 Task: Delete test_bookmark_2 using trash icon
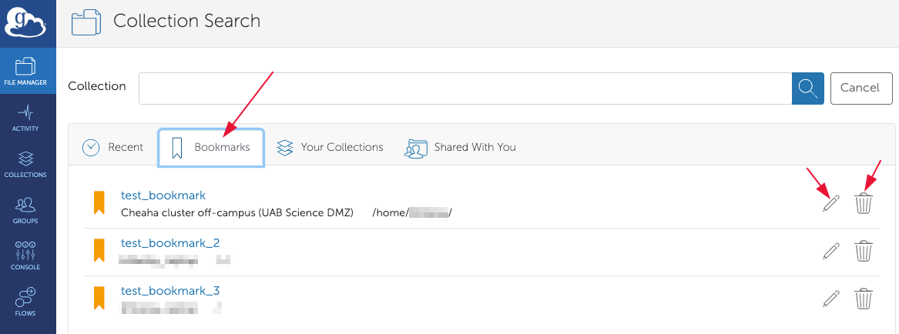(864, 251)
